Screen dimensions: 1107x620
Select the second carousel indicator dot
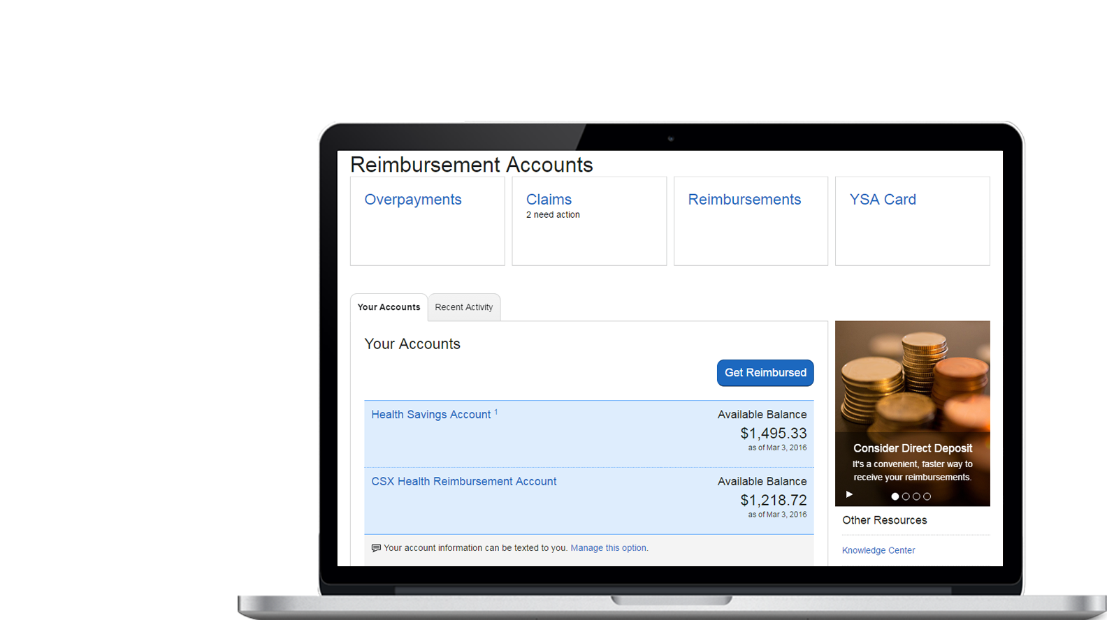[x=906, y=496]
